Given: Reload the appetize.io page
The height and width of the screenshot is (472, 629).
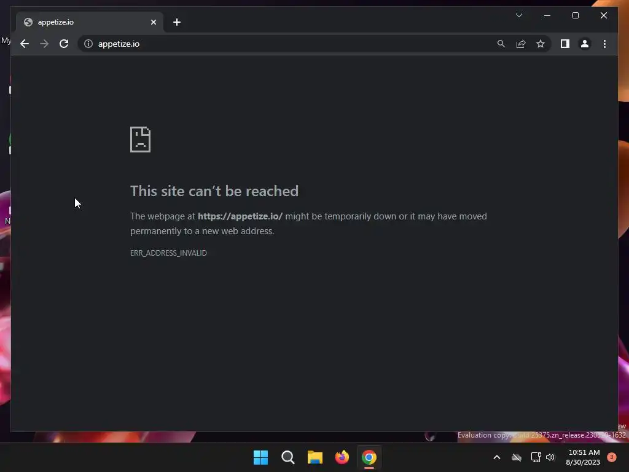Looking at the screenshot, I should [64, 44].
